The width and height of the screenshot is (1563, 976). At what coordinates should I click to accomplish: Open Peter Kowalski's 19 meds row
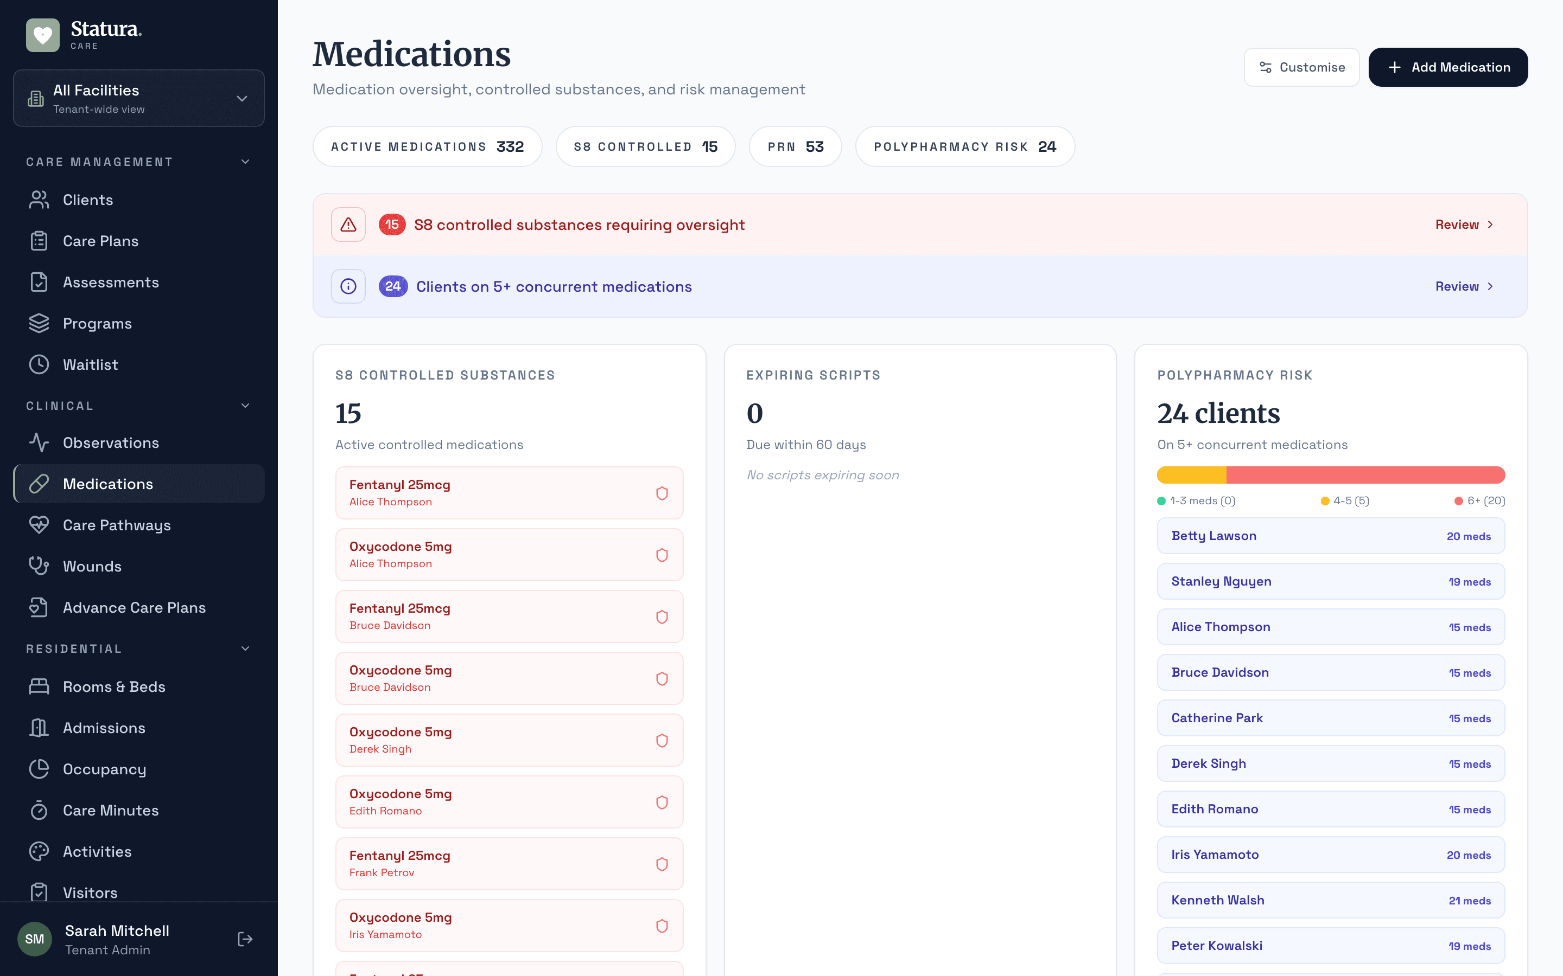click(1331, 946)
